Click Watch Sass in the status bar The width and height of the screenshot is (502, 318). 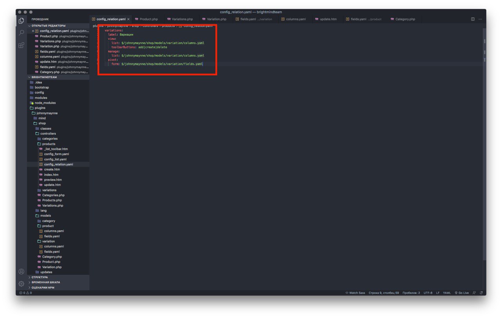[x=355, y=293]
